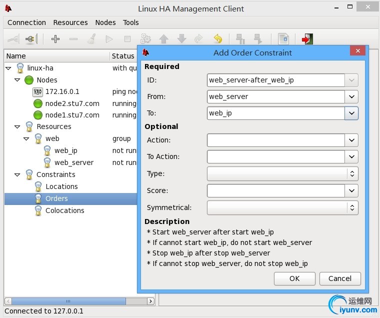Collapse the linux-ha tree root
Screen dimensions: 380x318
pyautogui.click(x=8, y=68)
